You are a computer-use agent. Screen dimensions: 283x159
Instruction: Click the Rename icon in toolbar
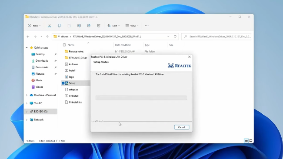[79, 26]
